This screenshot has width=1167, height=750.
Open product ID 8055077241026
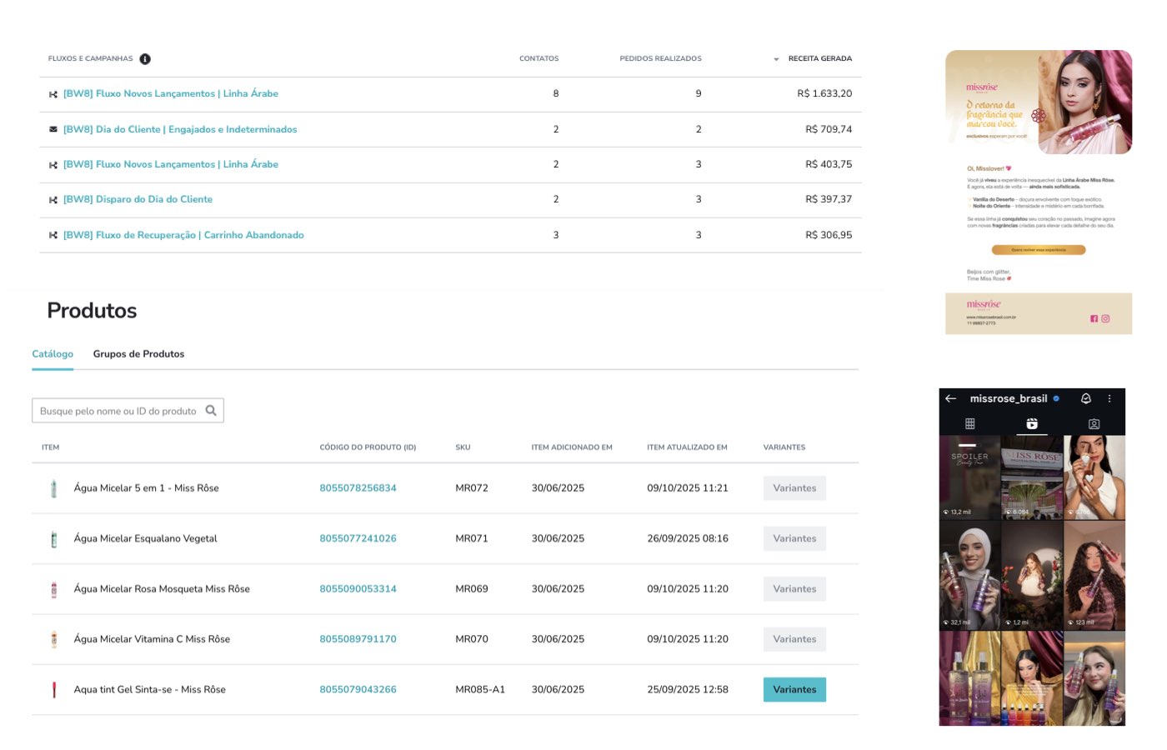[x=358, y=539]
